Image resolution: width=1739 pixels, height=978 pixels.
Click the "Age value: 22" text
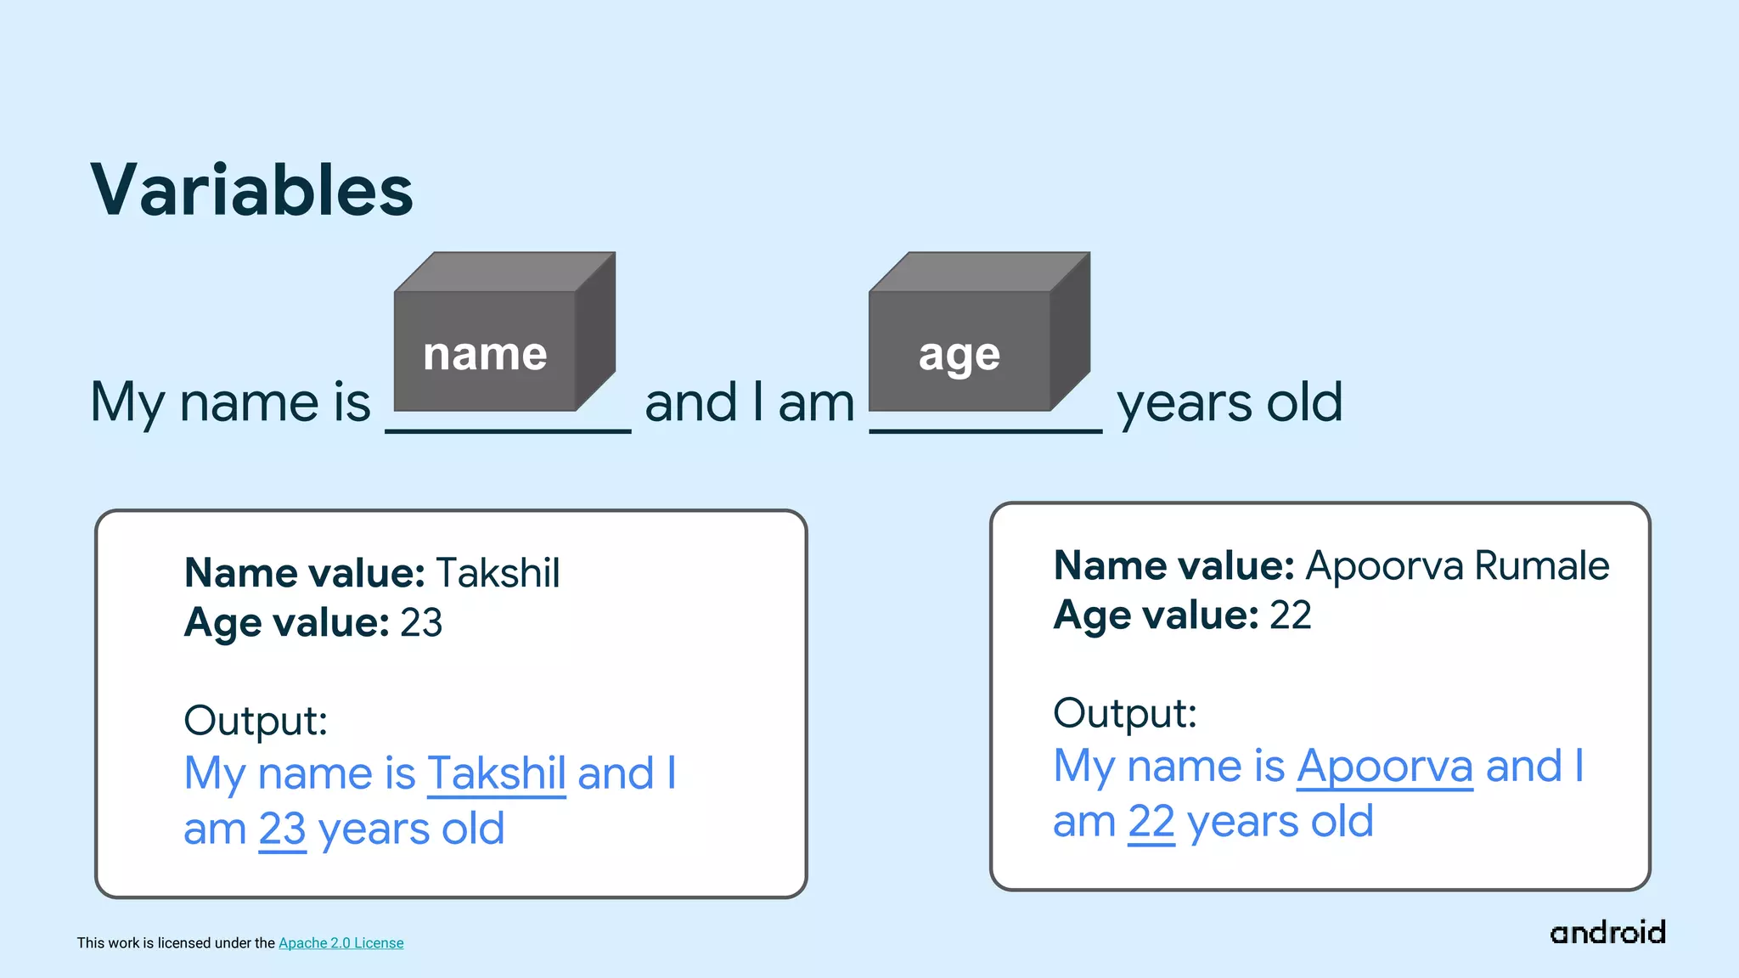point(1182,615)
